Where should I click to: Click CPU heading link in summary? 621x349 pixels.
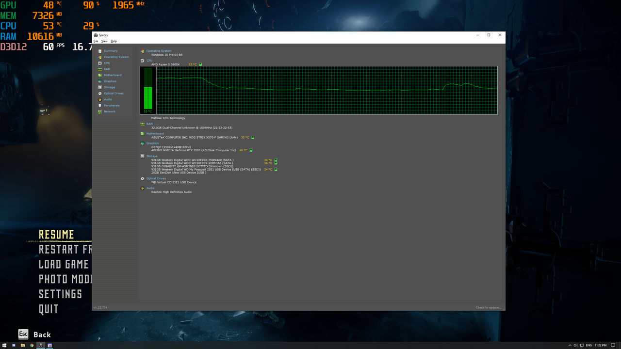click(149, 61)
